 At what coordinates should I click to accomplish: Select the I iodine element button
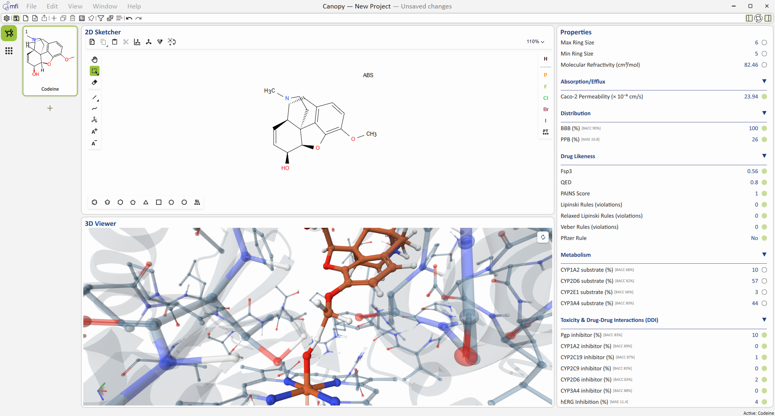tap(546, 121)
